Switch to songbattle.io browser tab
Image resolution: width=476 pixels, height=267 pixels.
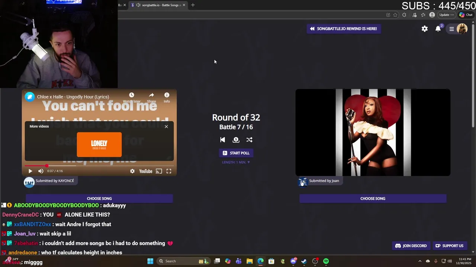(x=158, y=5)
